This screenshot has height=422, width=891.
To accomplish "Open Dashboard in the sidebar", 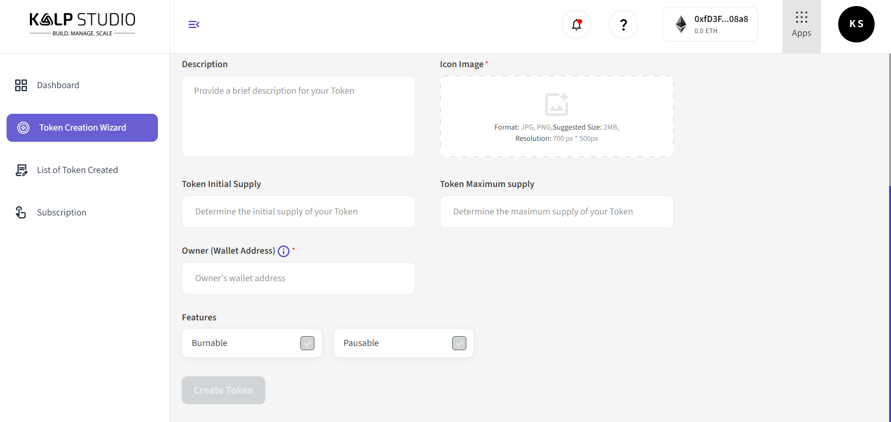I will (x=58, y=85).
